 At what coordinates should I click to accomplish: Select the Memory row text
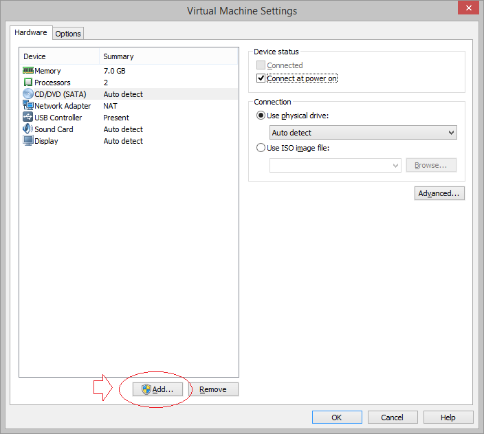coord(47,71)
